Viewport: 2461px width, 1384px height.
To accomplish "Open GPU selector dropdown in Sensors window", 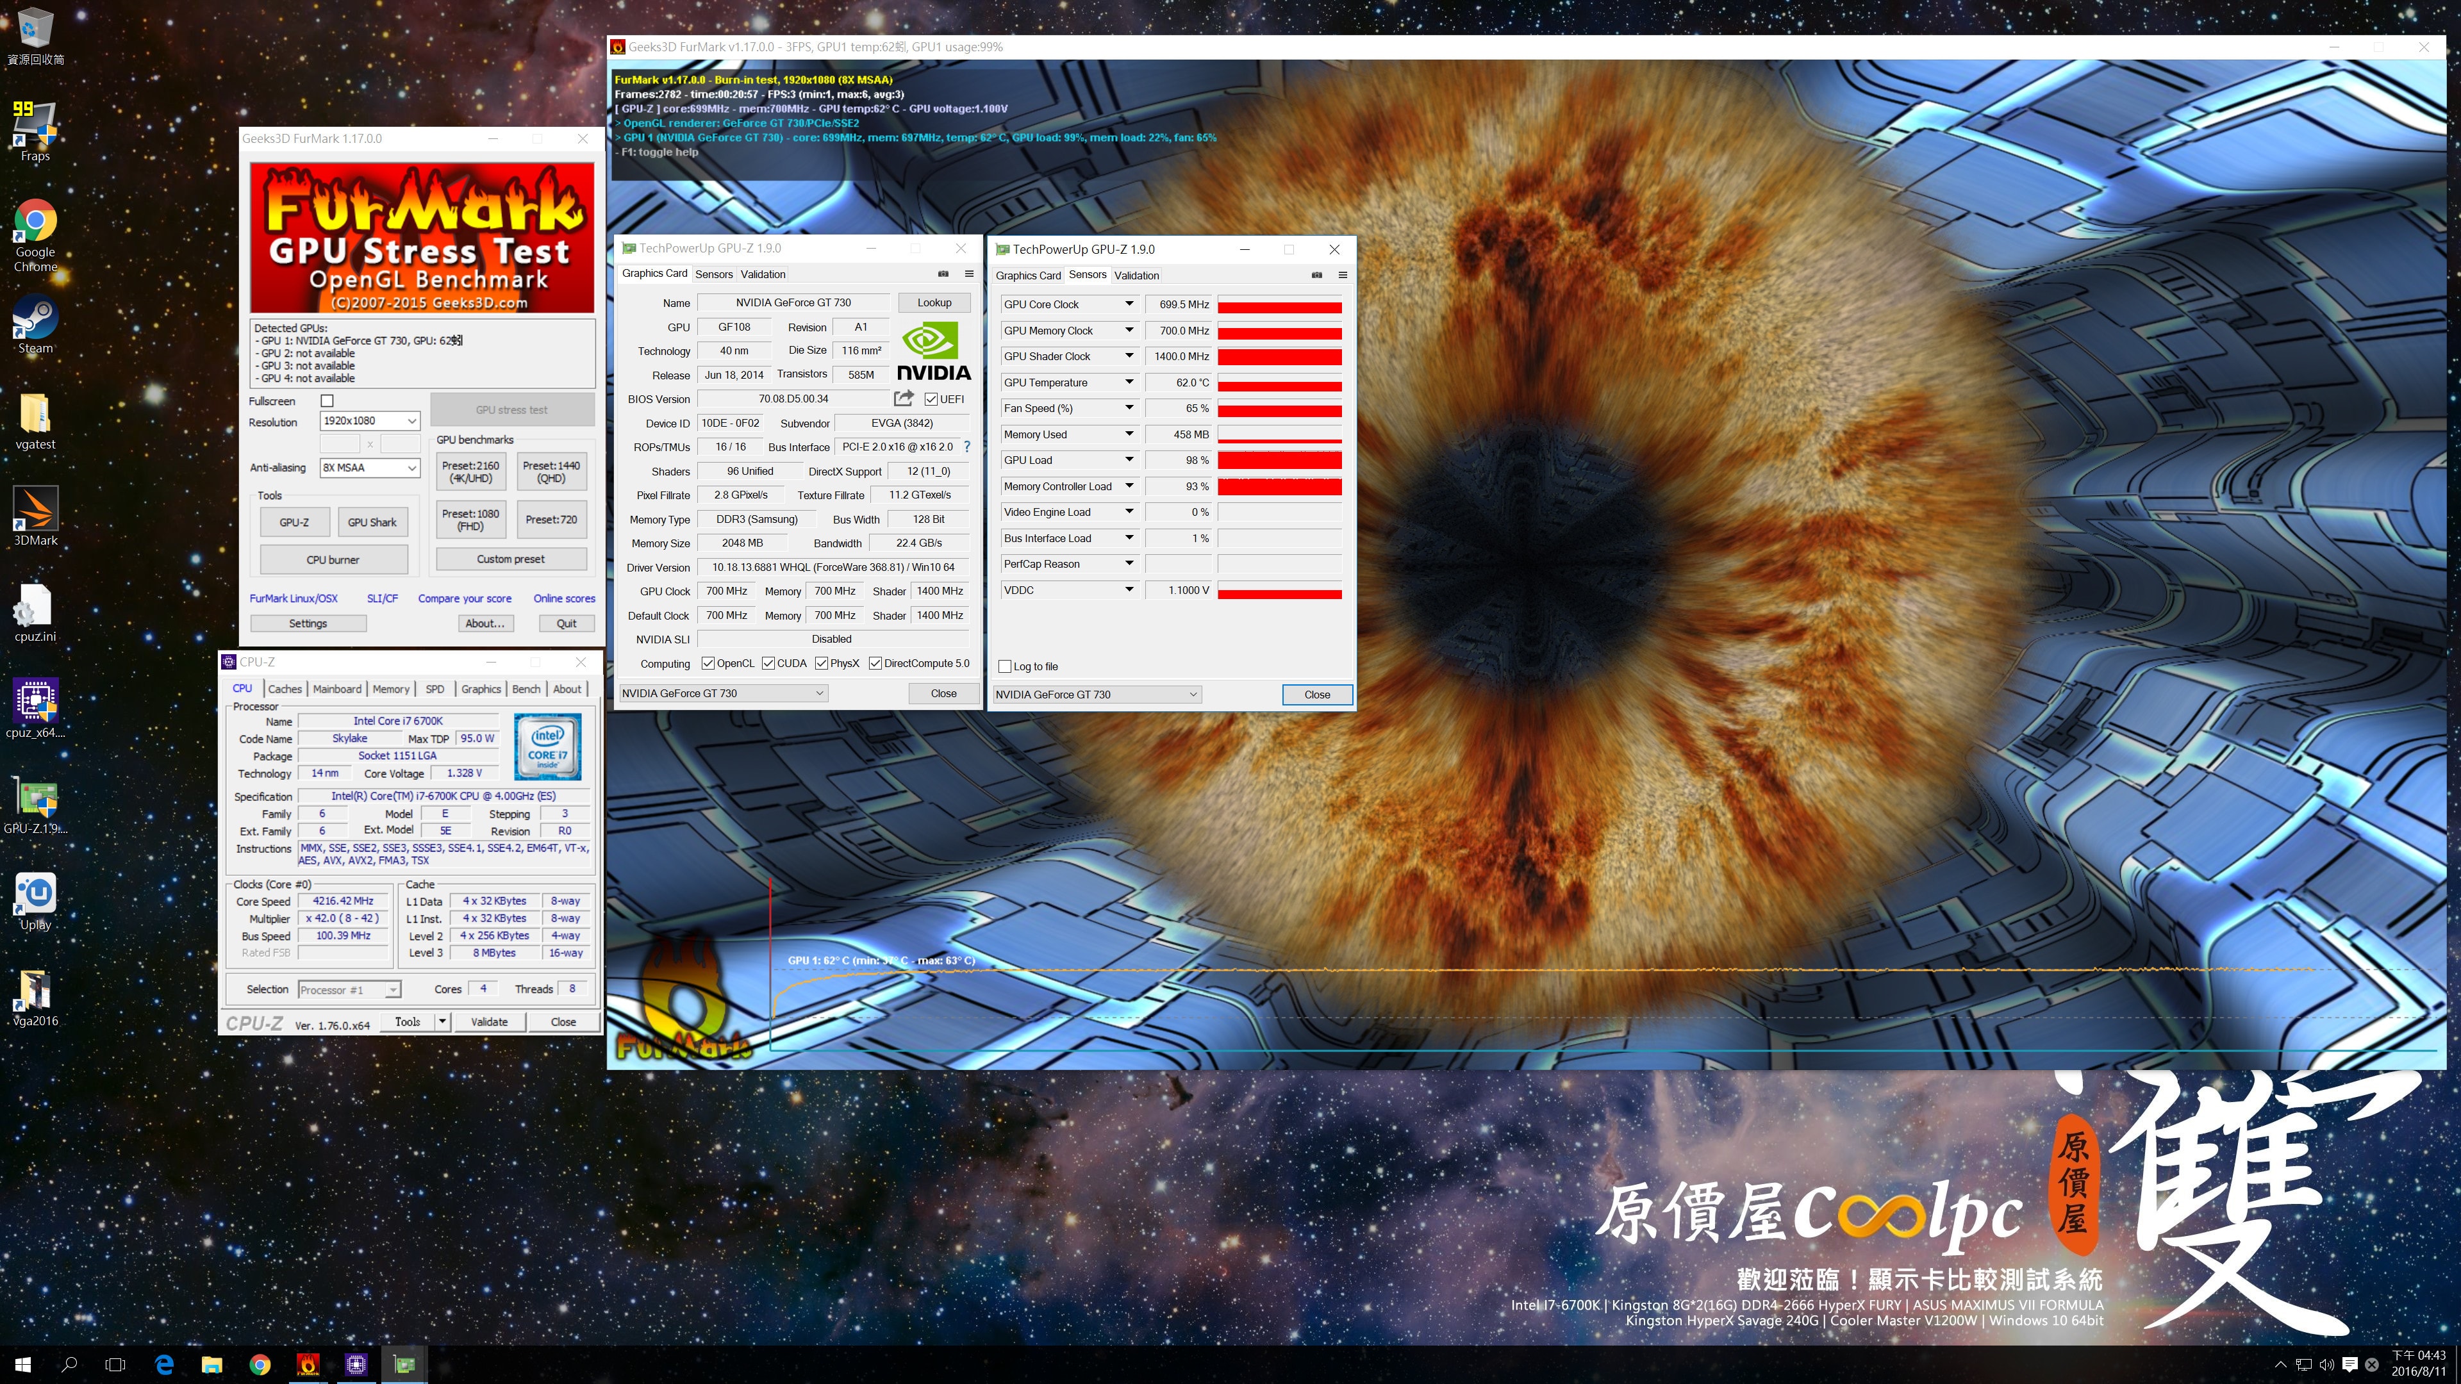I will coord(1097,695).
